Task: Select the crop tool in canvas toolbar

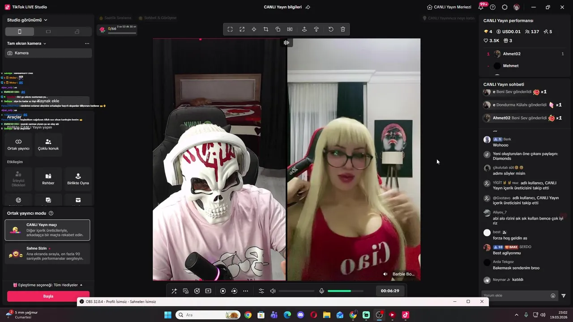Action: pyautogui.click(x=266, y=29)
